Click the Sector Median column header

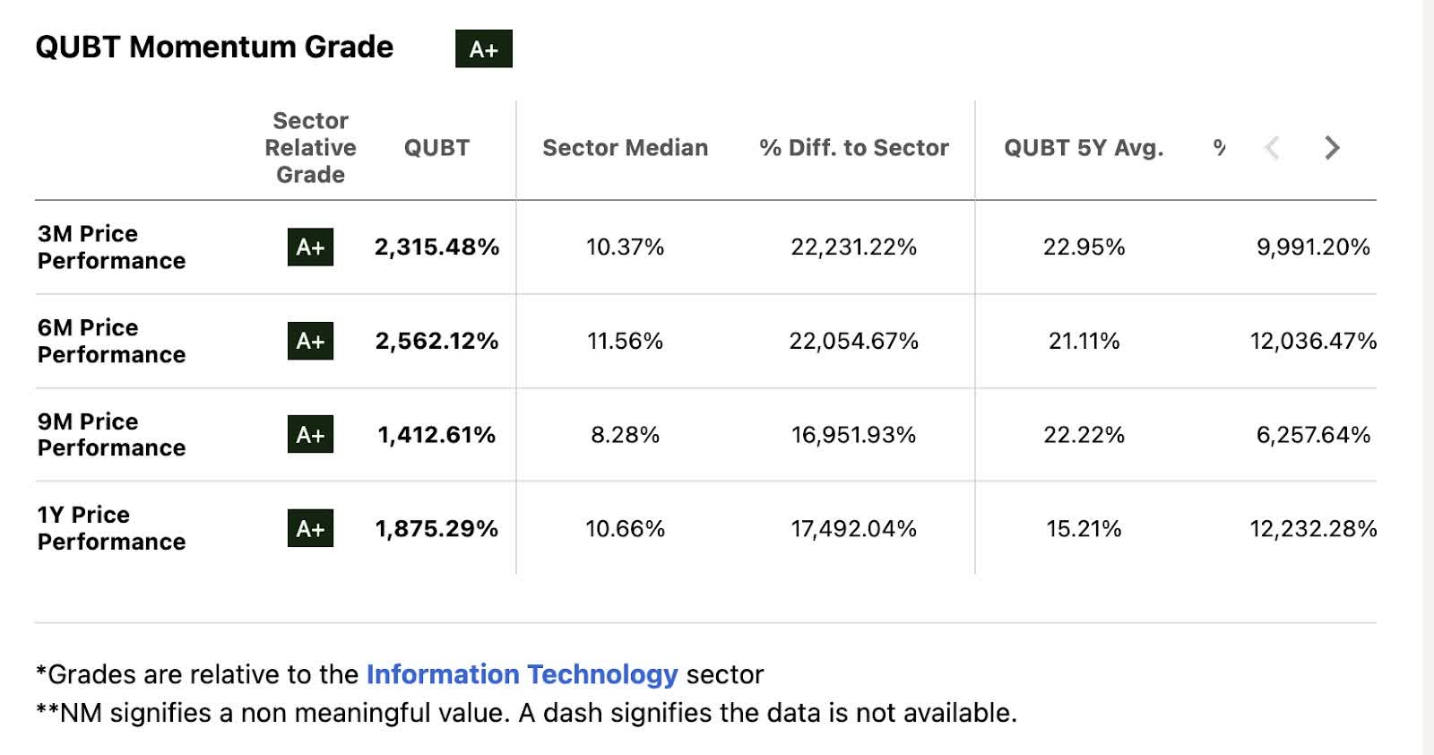click(x=625, y=148)
